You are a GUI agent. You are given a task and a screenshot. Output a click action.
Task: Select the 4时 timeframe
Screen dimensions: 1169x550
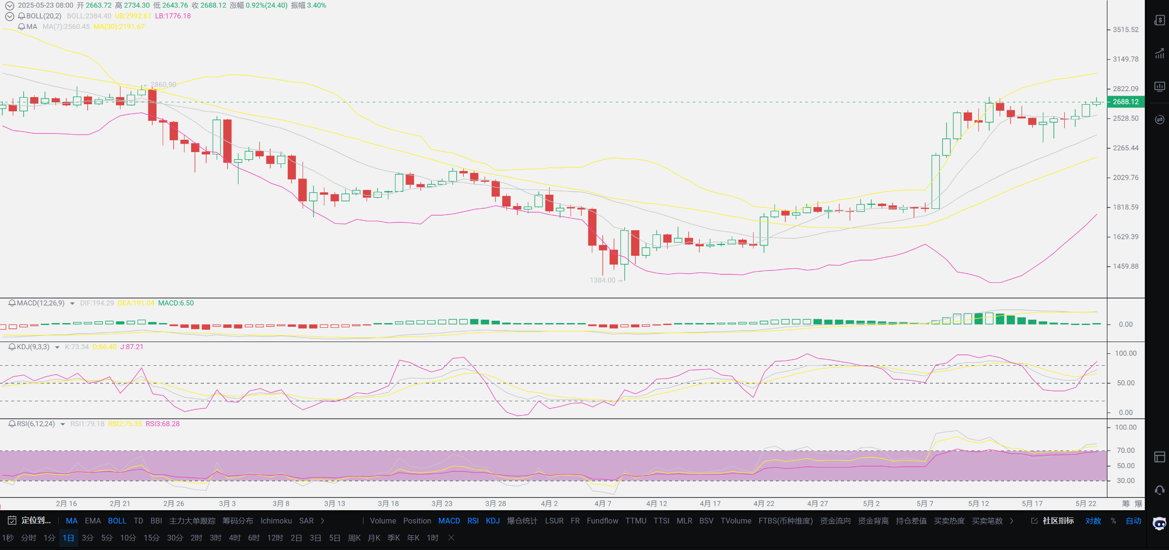click(x=235, y=538)
